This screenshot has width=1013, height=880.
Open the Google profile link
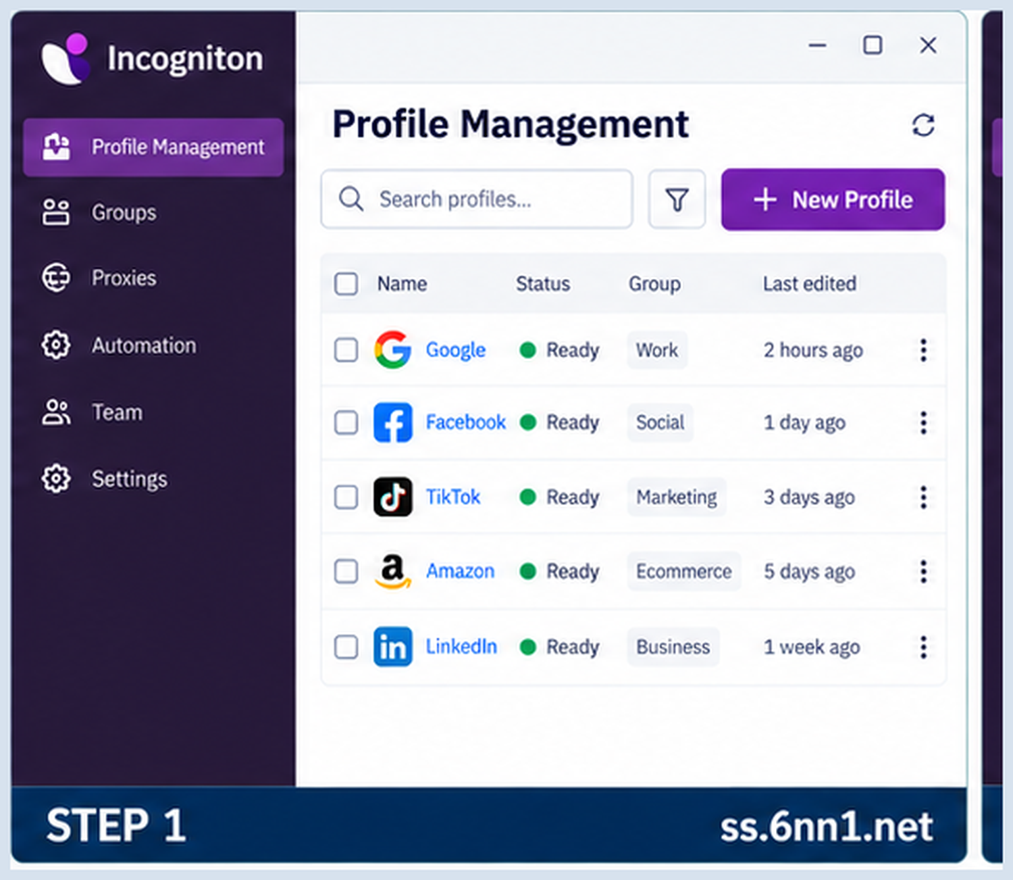456,350
